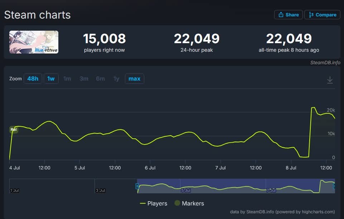
Task: Toggle the Markers series in legend
Action: tap(189, 203)
